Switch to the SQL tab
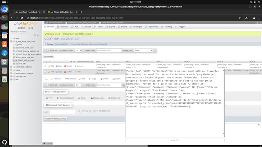262x147 pixels. [x=75, y=27]
